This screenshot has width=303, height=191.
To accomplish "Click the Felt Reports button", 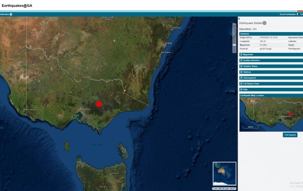I will [x=290, y=135].
